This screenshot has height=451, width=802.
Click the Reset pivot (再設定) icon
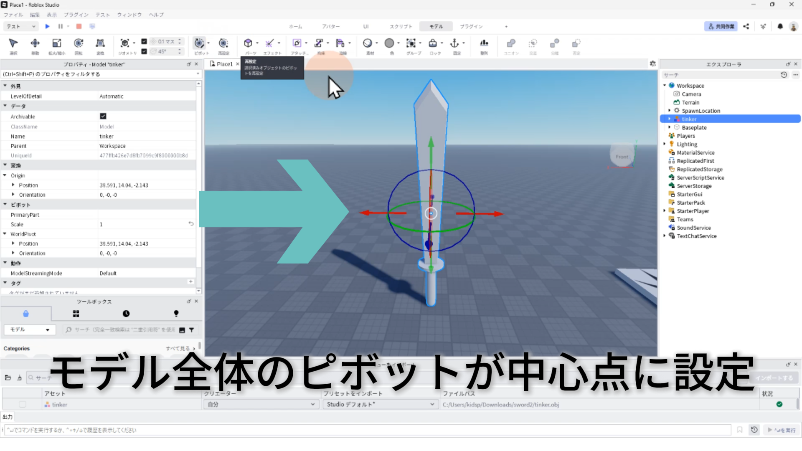pyautogui.click(x=223, y=43)
